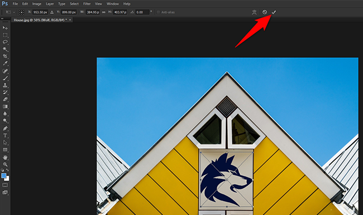This screenshot has width=363, height=215.
Task: Click the background white color swatch
Action: coord(7,179)
